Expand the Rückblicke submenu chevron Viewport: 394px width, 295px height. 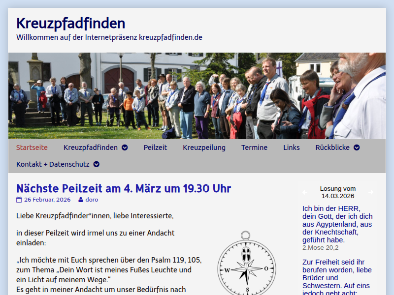pos(357,147)
